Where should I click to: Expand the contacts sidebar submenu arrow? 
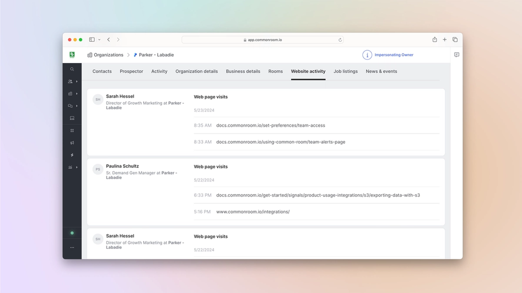(x=77, y=81)
